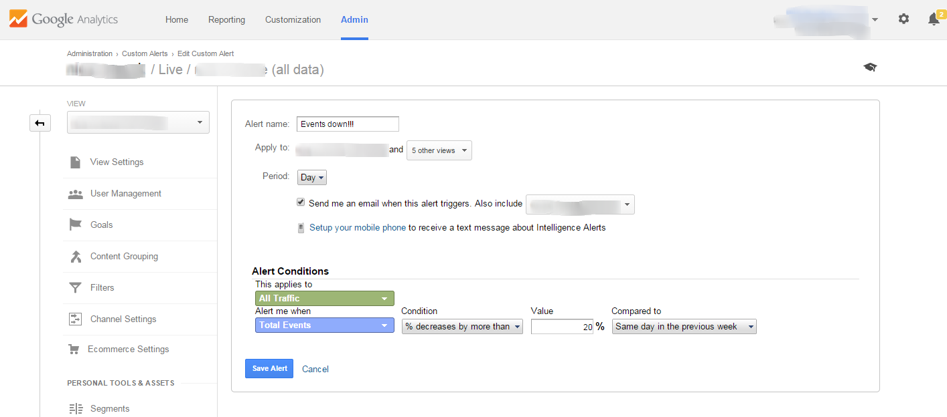Switch to the Reporting tab
Viewport: 947px width, 417px height.
(x=226, y=20)
